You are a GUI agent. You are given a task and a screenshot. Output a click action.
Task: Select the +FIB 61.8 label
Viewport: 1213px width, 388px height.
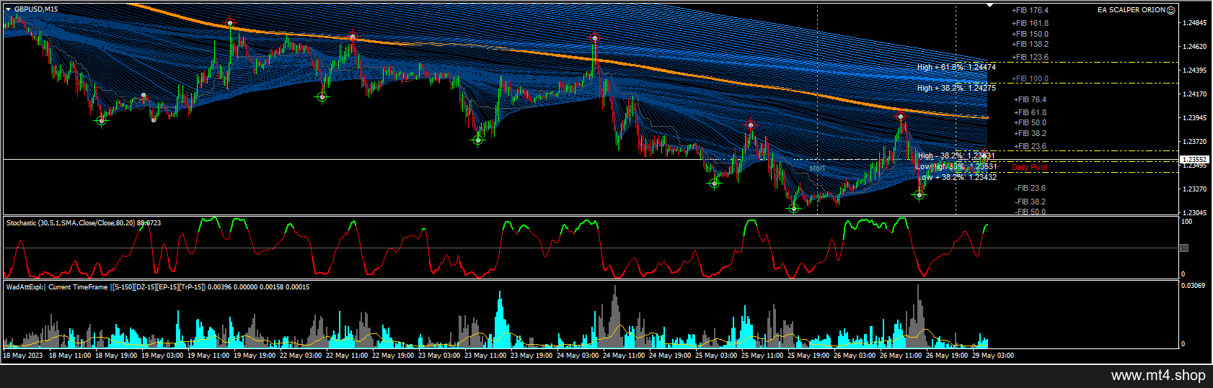pos(1030,112)
